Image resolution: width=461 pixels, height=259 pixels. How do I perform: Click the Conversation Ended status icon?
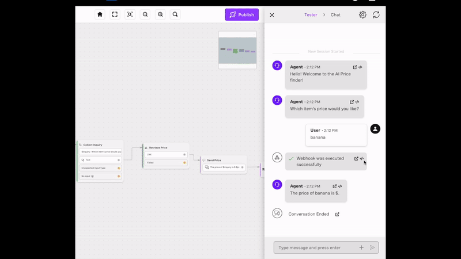tap(277, 213)
